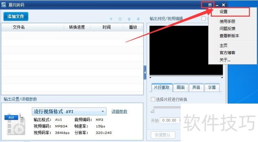Click the black video preview area
Screen dimensions: 258x142
[186, 50]
